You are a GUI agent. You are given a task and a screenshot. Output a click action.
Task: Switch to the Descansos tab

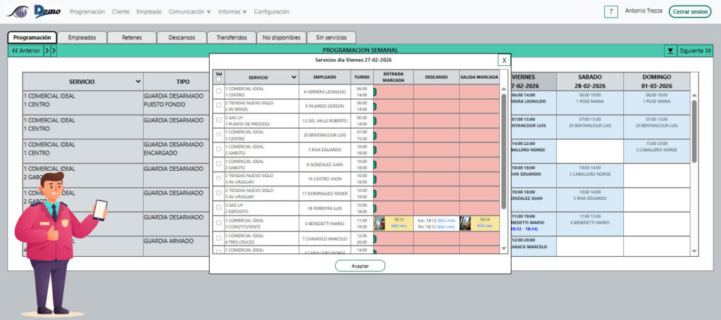182,37
